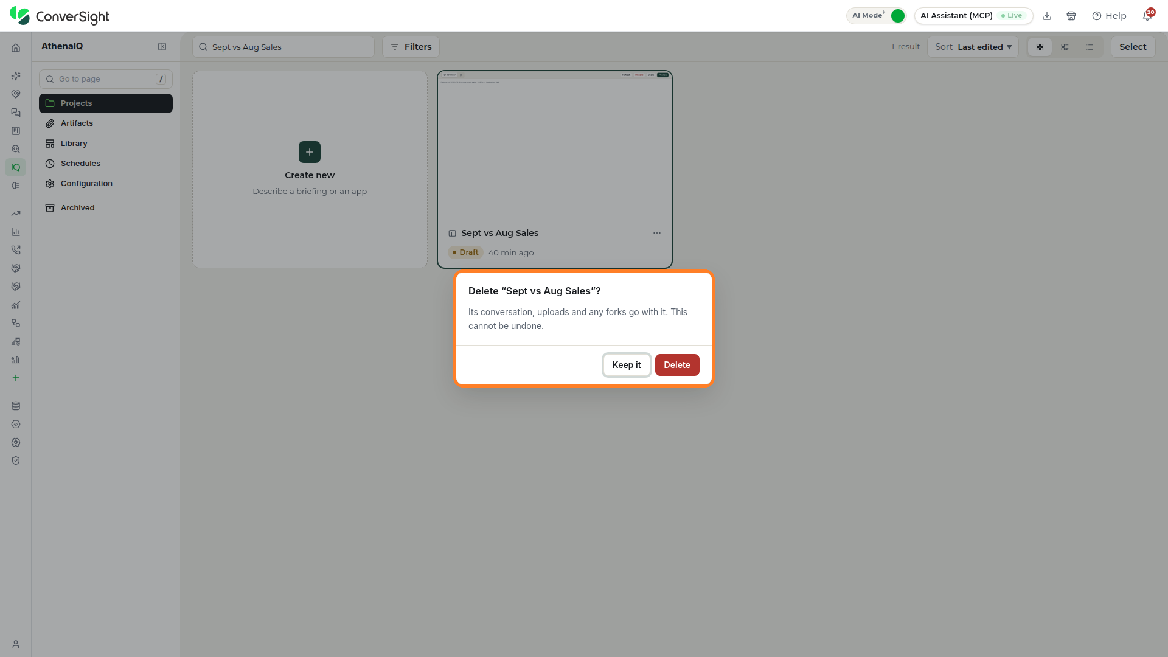
Task: Click the project search box
Action: click(x=283, y=47)
